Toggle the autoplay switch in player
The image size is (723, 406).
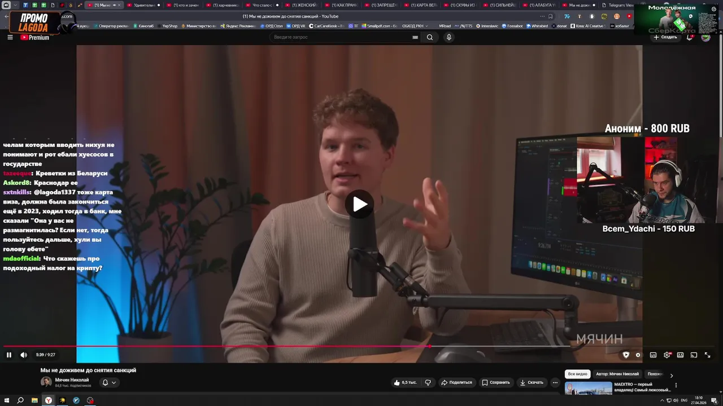click(638, 355)
